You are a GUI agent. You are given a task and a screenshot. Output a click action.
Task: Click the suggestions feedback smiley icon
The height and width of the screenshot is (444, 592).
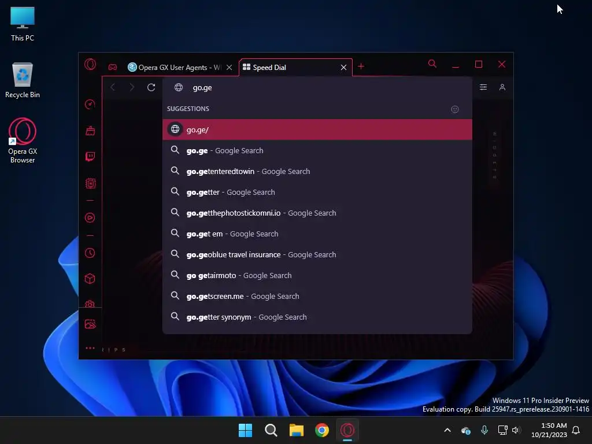click(455, 109)
